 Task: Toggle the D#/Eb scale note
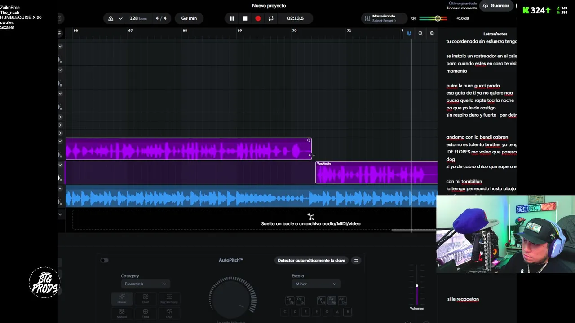pos(300,301)
